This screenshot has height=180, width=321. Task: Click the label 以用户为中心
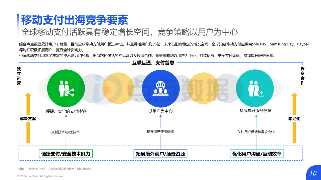click(x=160, y=111)
